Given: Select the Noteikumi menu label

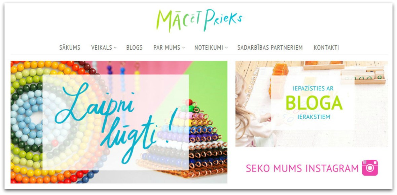Looking at the screenshot, I should click(209, 47).
